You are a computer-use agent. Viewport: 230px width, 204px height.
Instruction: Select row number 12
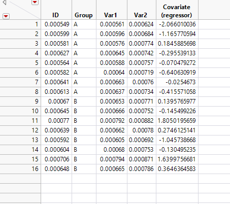pyautogui.click(x=20, y=130)
